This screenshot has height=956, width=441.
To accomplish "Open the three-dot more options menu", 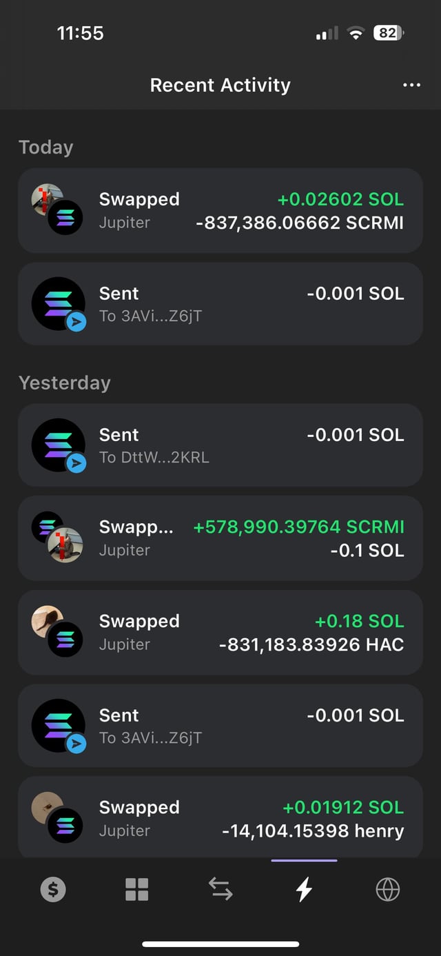I will point(411,85).
